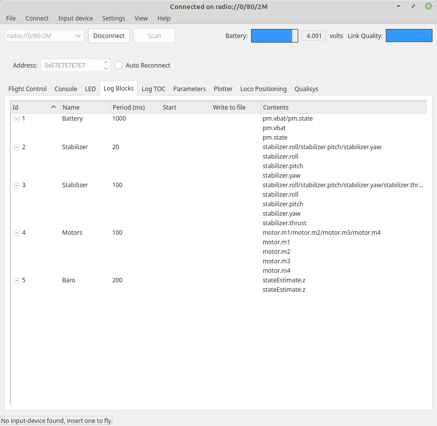Toggle sort arrow on the Id column

tap(53, 107)
